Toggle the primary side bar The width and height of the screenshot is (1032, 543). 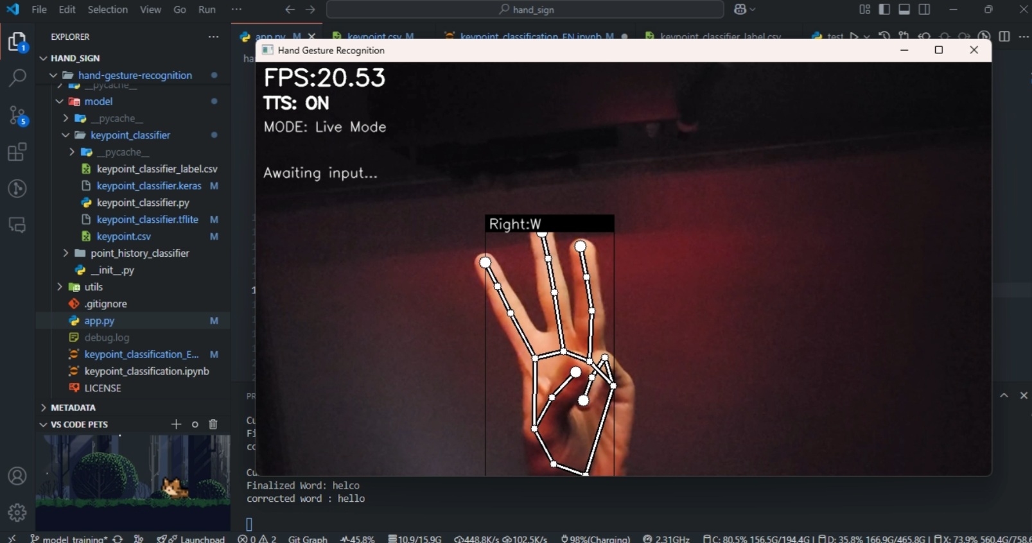[x=884, y=10]
